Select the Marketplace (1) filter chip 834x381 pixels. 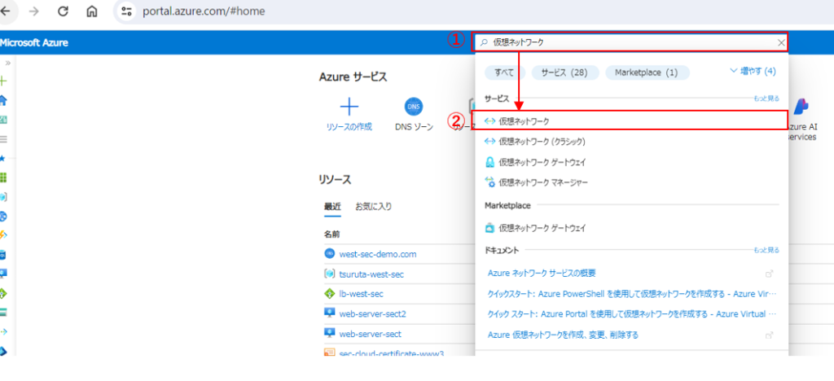coord(647,72)
